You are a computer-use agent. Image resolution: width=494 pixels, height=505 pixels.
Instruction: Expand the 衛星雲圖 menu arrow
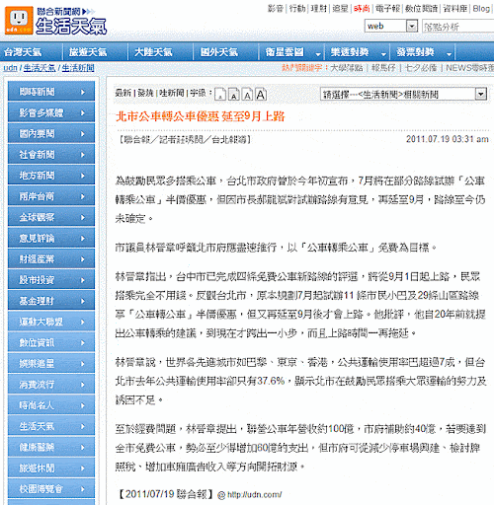click(x=318, y=53)
